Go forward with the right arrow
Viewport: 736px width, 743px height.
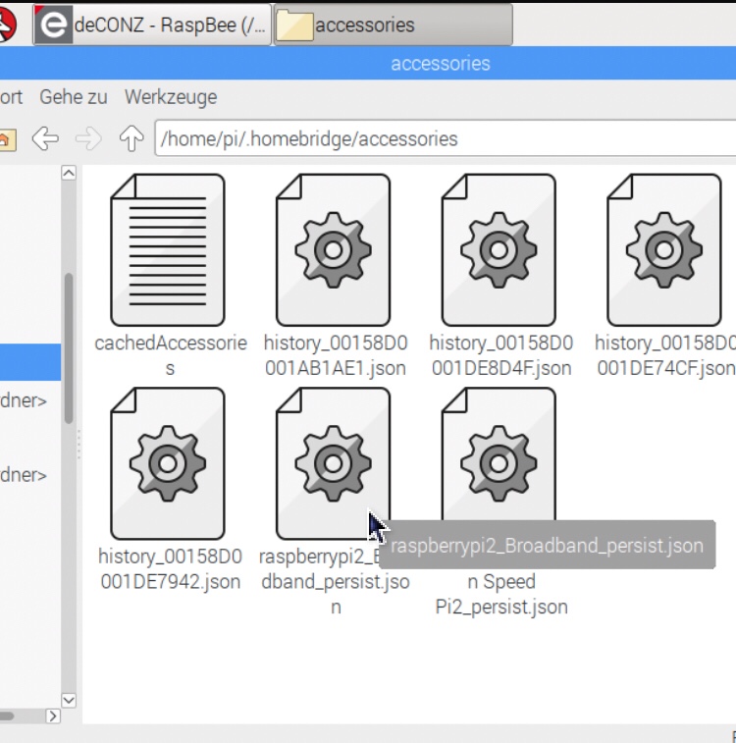pyautogui.click(x=88, y=138)
